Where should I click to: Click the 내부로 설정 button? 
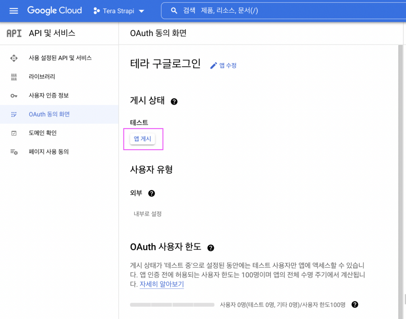(x=147, y=213)
